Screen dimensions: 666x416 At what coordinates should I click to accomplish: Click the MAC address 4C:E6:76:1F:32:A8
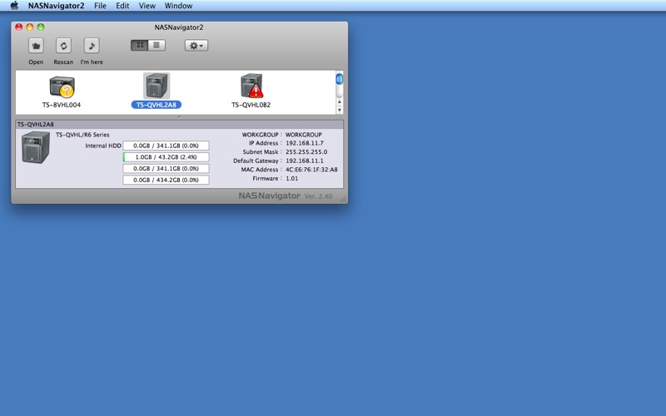click(x=311, y=170)
